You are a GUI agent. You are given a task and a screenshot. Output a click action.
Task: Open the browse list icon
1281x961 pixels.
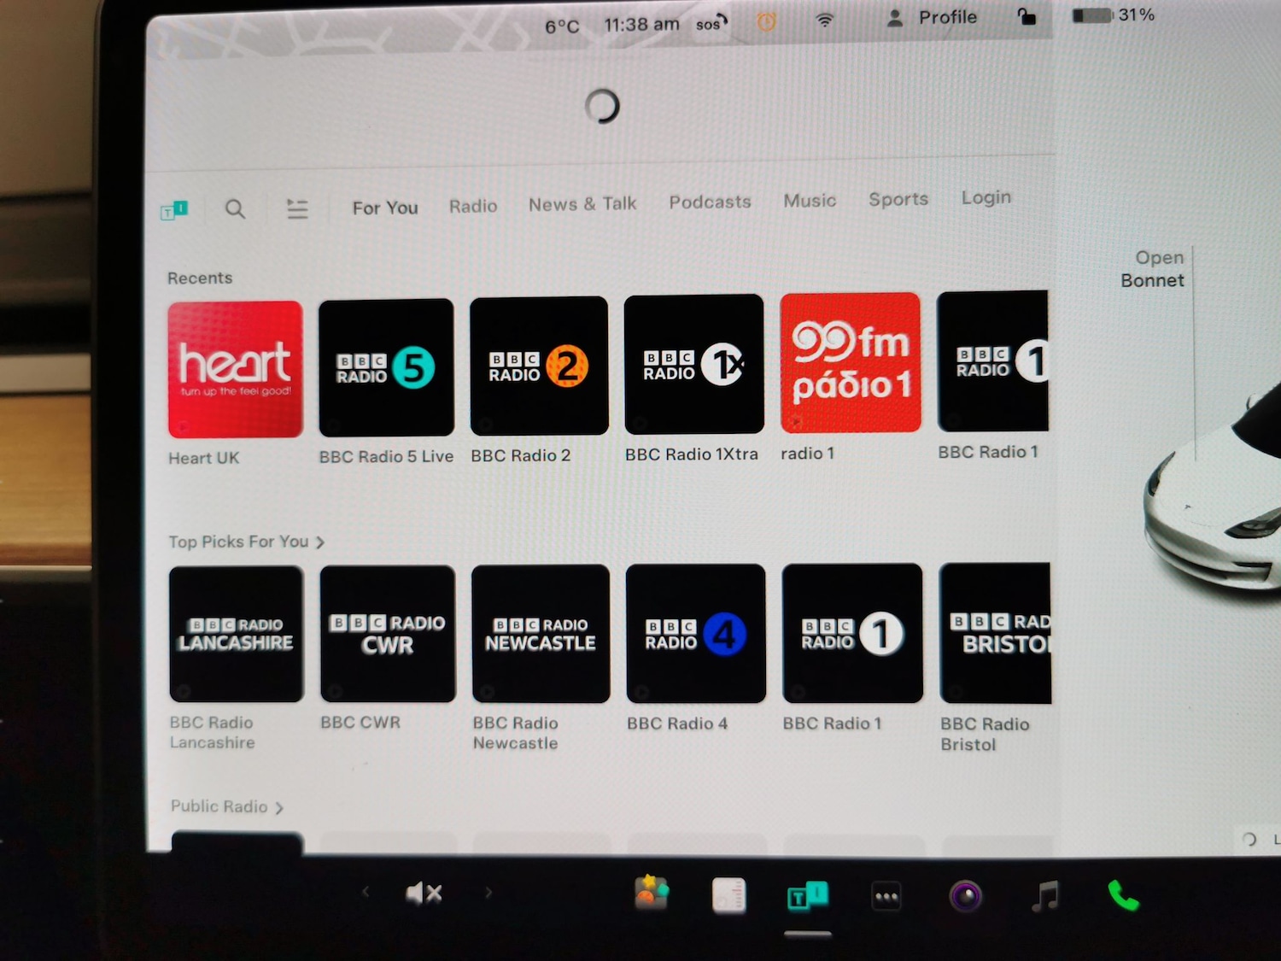pyautogui.click(x=297, y=208)
